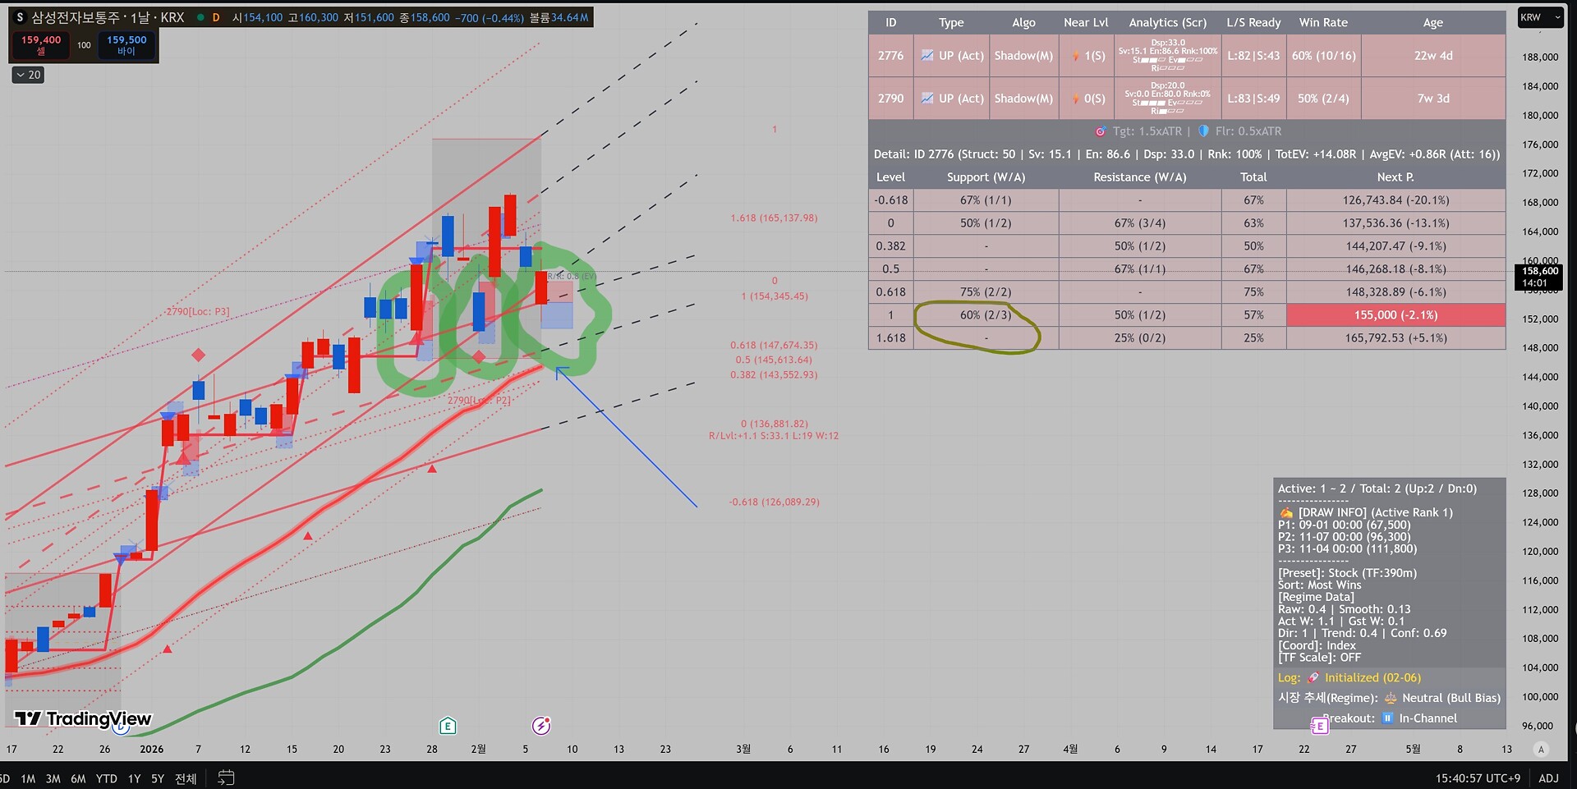The image size is (1577, 789).
Task: Click the 158,600 current price label
Action: (x=1538, y=277)
